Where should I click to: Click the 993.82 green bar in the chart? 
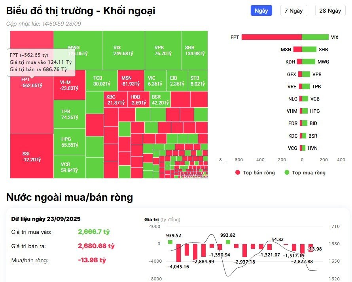click(228, 241)
